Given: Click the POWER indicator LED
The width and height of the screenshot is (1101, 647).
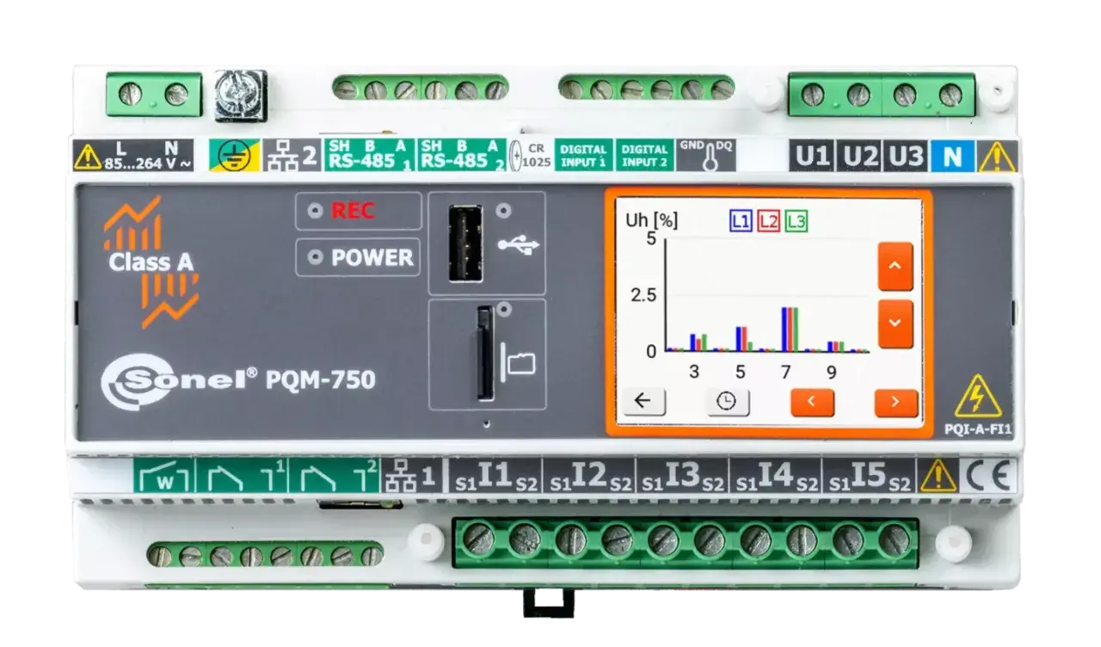Looking at the screenshot, I should (317, 257).
